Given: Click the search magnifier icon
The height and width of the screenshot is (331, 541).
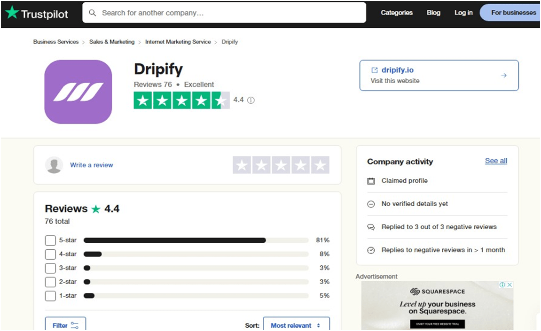Looking at the screenshot, I should (x=93, y=13).
